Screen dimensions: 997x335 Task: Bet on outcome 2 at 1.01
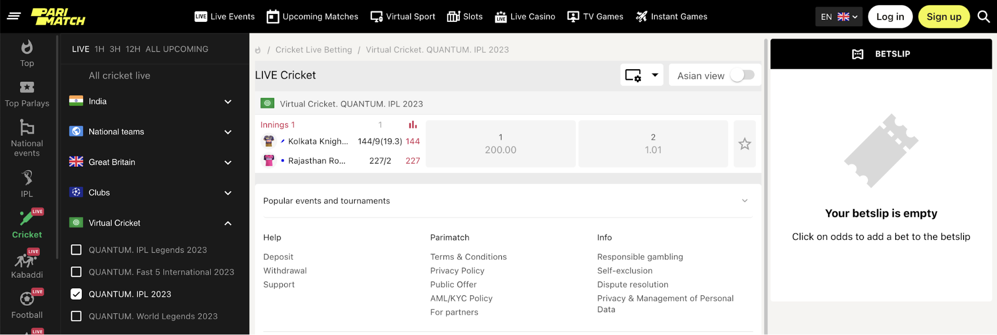(x=653, y=144)
